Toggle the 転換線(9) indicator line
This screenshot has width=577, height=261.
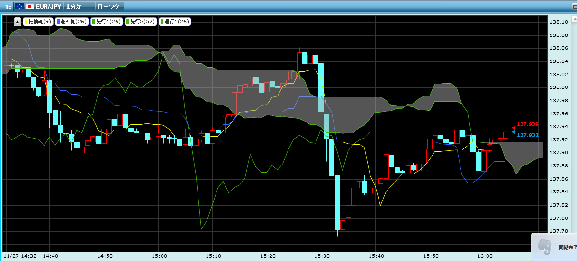coord(38,21)
